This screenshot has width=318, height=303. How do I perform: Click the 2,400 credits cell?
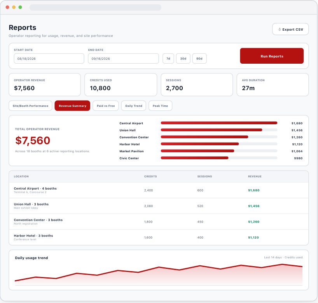pyautogui.click(x=149, y=190)
